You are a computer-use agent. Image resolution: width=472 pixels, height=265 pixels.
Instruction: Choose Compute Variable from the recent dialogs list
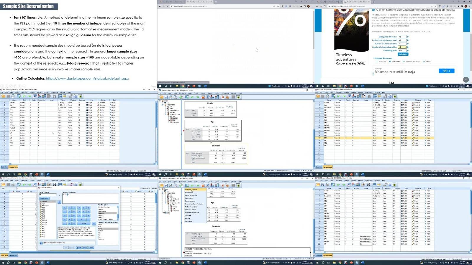pos(195,190)
